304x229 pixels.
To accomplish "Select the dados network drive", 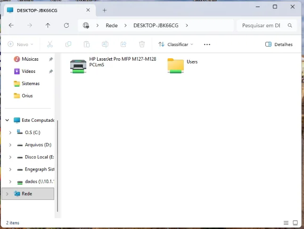I will tap(35, 182).
